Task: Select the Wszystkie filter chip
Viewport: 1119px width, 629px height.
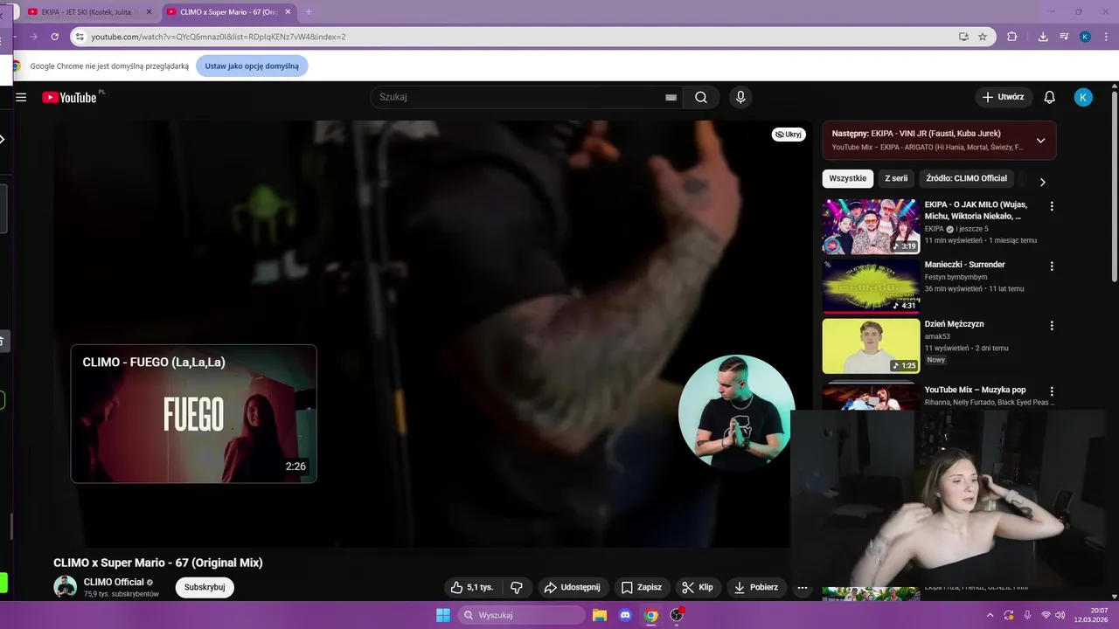Action: (847, 178)
